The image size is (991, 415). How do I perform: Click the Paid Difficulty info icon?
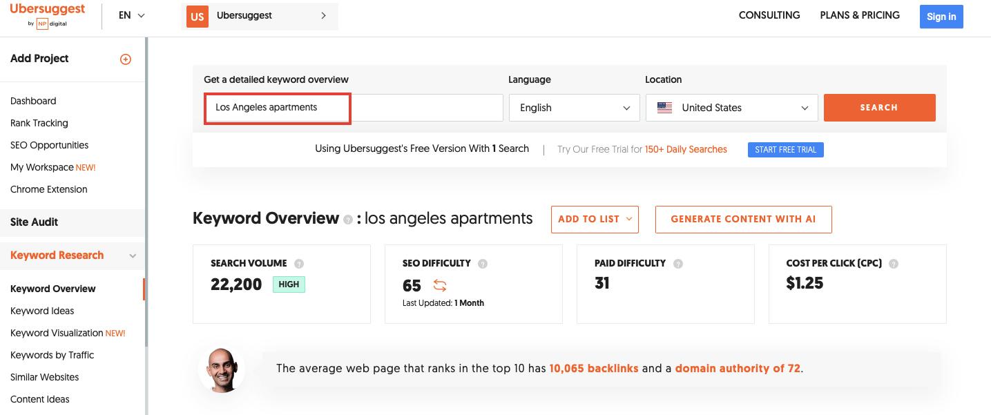678,264
